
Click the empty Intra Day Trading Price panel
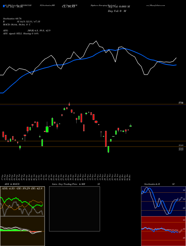pyautogui.click(x=74, y=209)
